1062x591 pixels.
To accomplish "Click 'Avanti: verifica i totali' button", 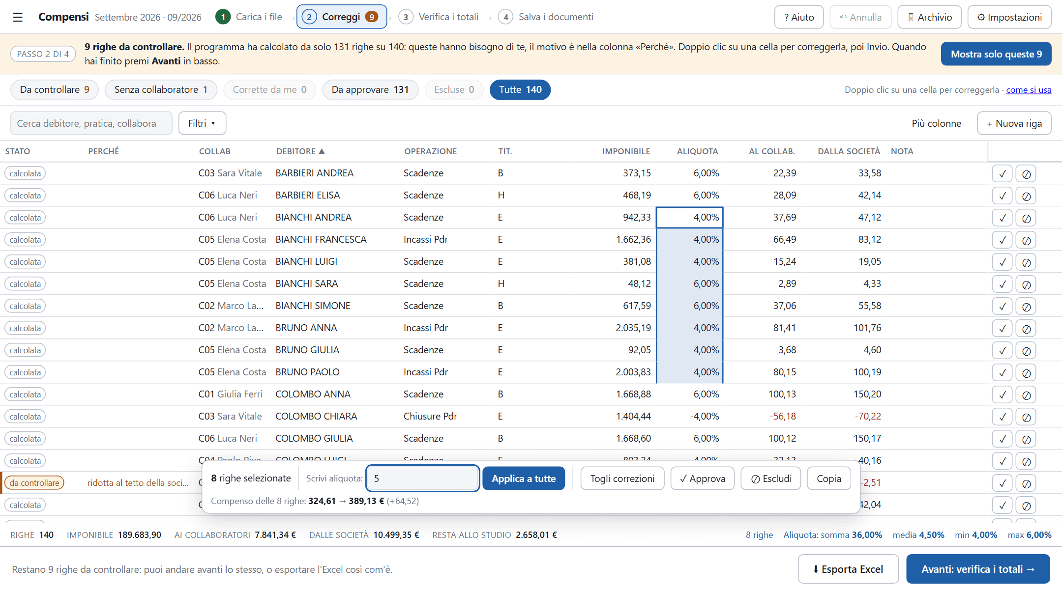I will 978,569.
